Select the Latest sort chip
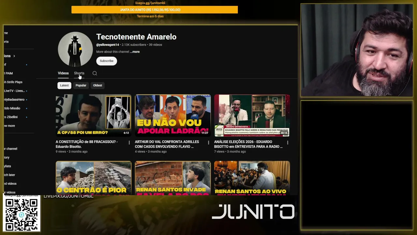 [x=65, y=86]
